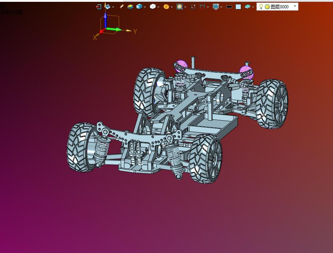Click the monitor display settings icon
333x253 pixels.
pos(216,7)
